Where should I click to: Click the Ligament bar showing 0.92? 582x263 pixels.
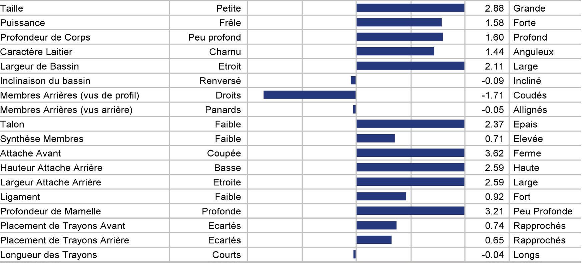(381, 196)
